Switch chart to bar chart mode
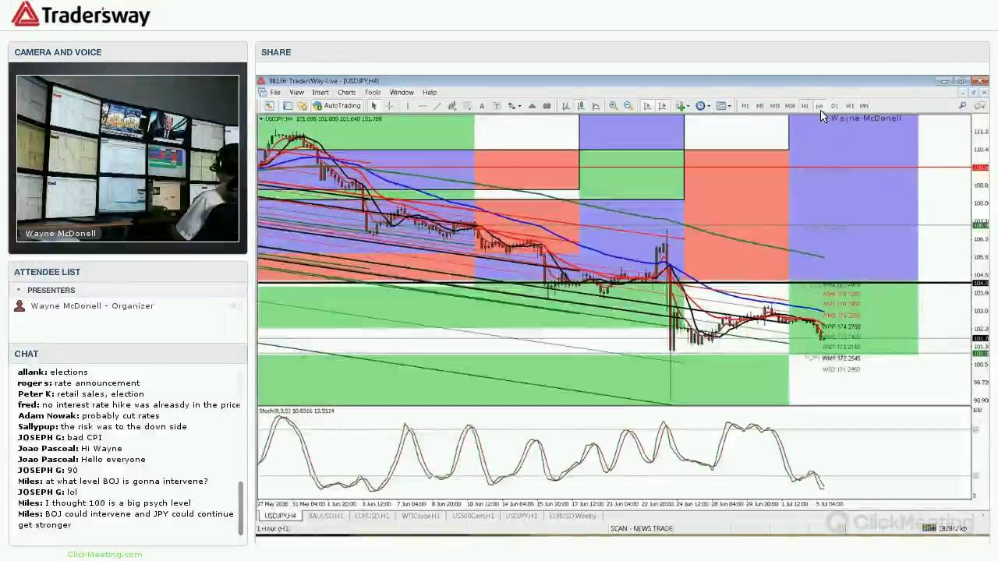The image size is (998, 561). tap(566, 106)
